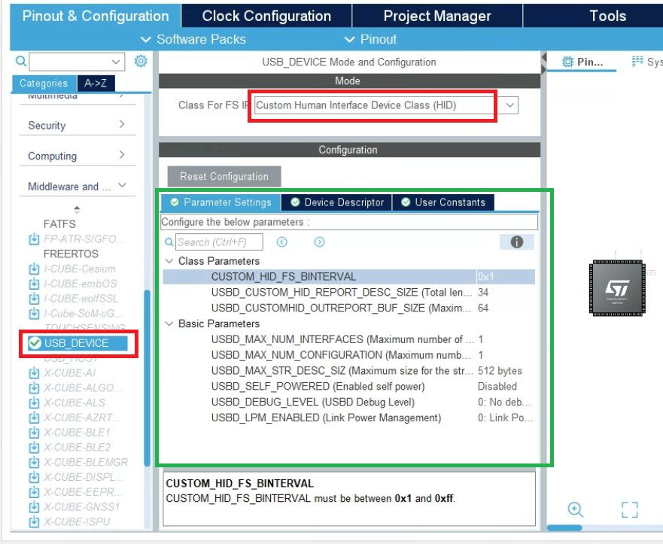This screenshot has height=544, width=663.
Task: Click the parameter Search (Ctrl+F) field
Action: point(219,242)
